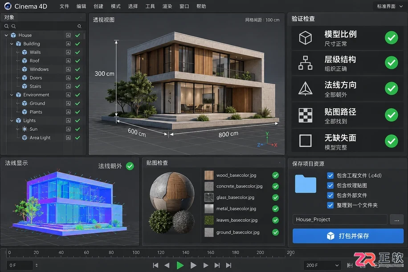Click the 贴图路径 checkerboard icon
Image resolution: width=408 pixels, height=272 pixels.
(x=305, y=115)
